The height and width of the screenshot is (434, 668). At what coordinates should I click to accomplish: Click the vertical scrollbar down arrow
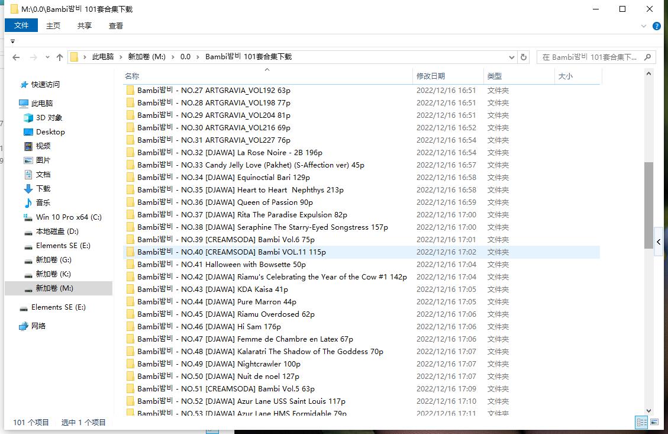648,410
